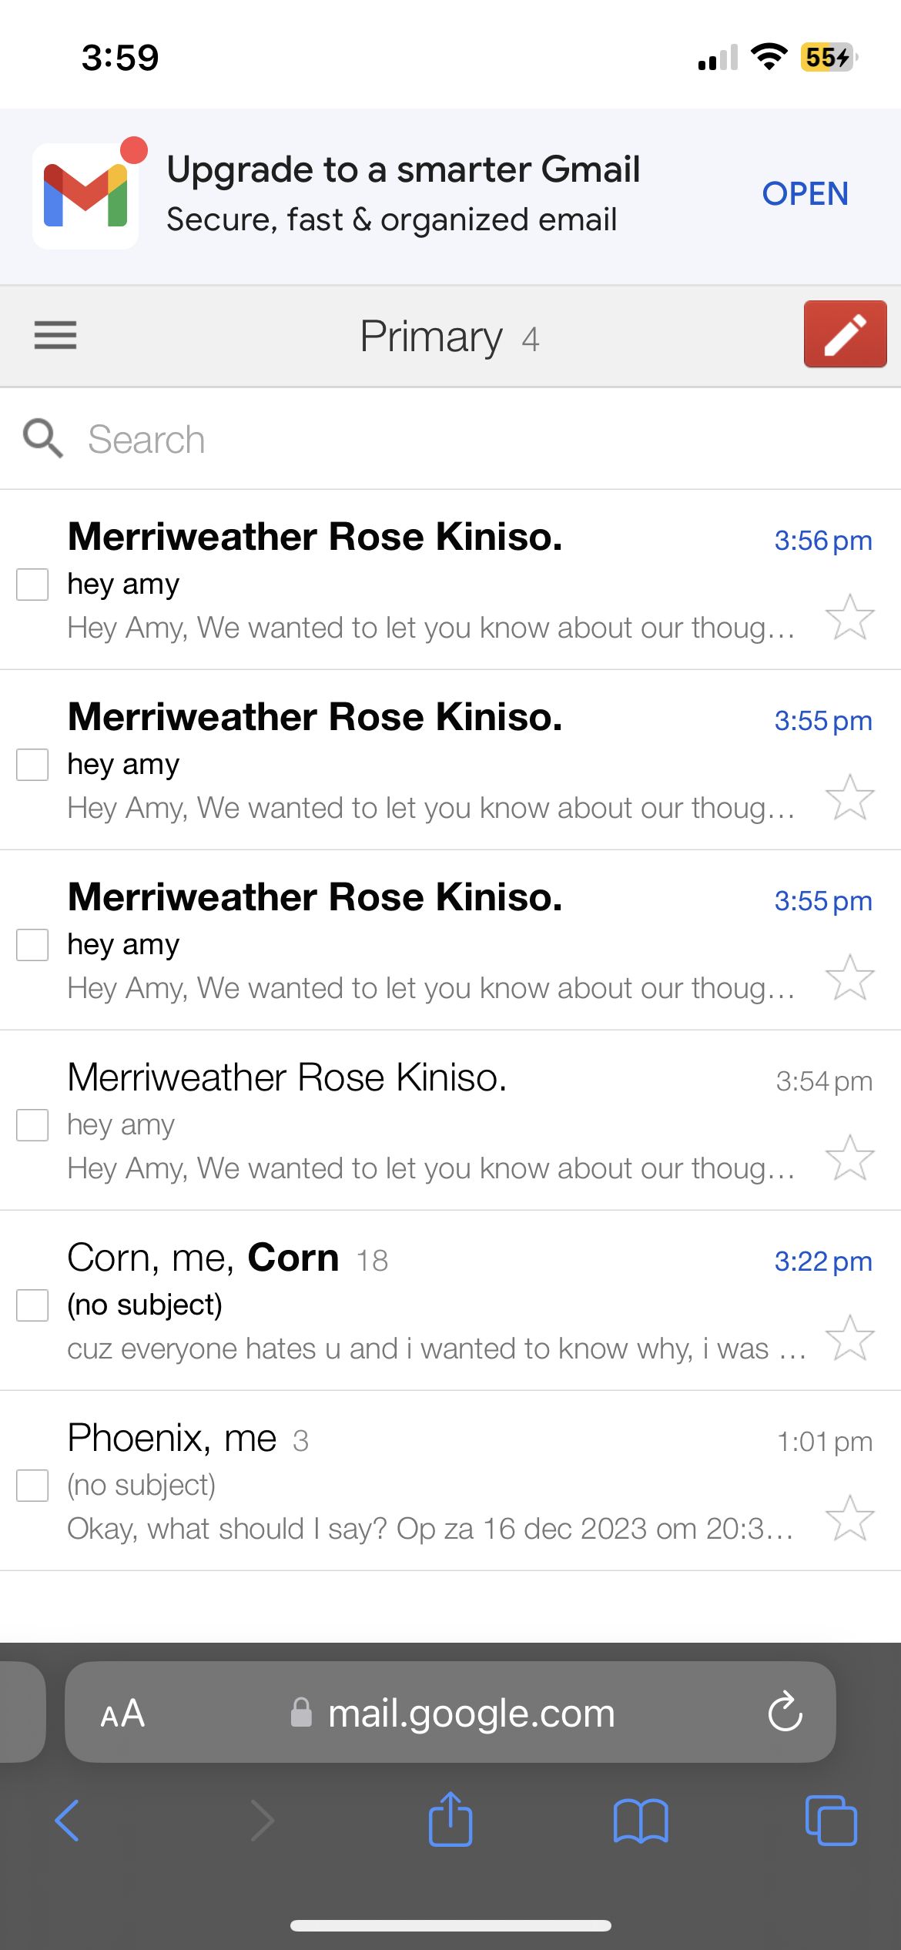Select the 3:56 pm Merriweather email checkbox
The width and height of the screenshot is (901, 1950).
point(32,585)
